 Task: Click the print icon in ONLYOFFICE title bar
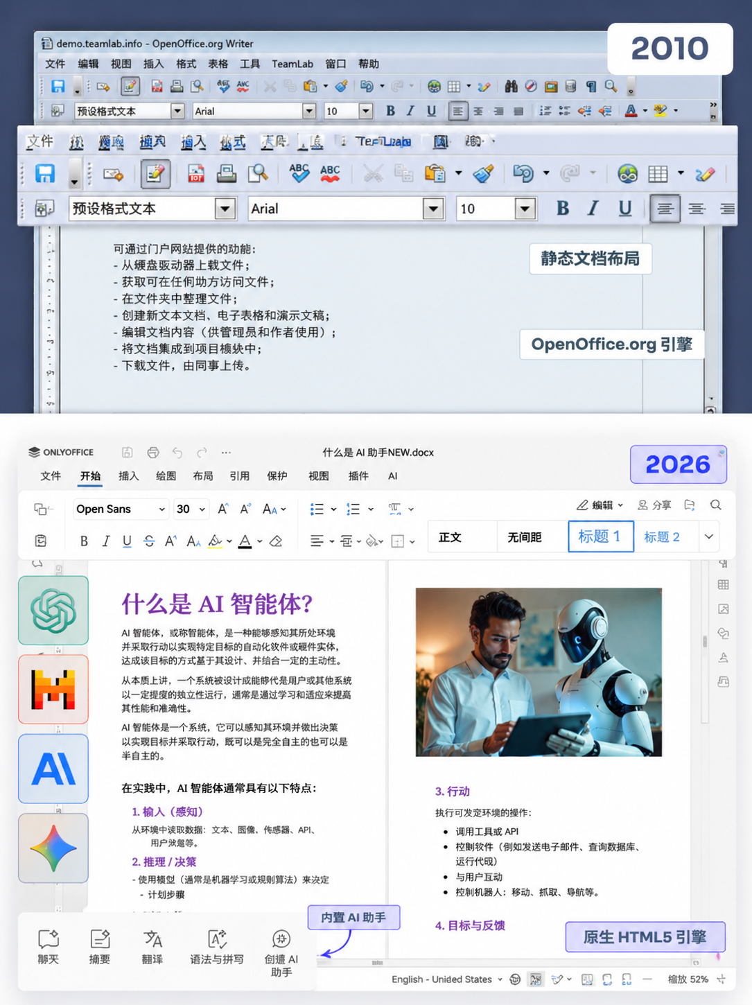pyautogui.click(x=153, y=453)
